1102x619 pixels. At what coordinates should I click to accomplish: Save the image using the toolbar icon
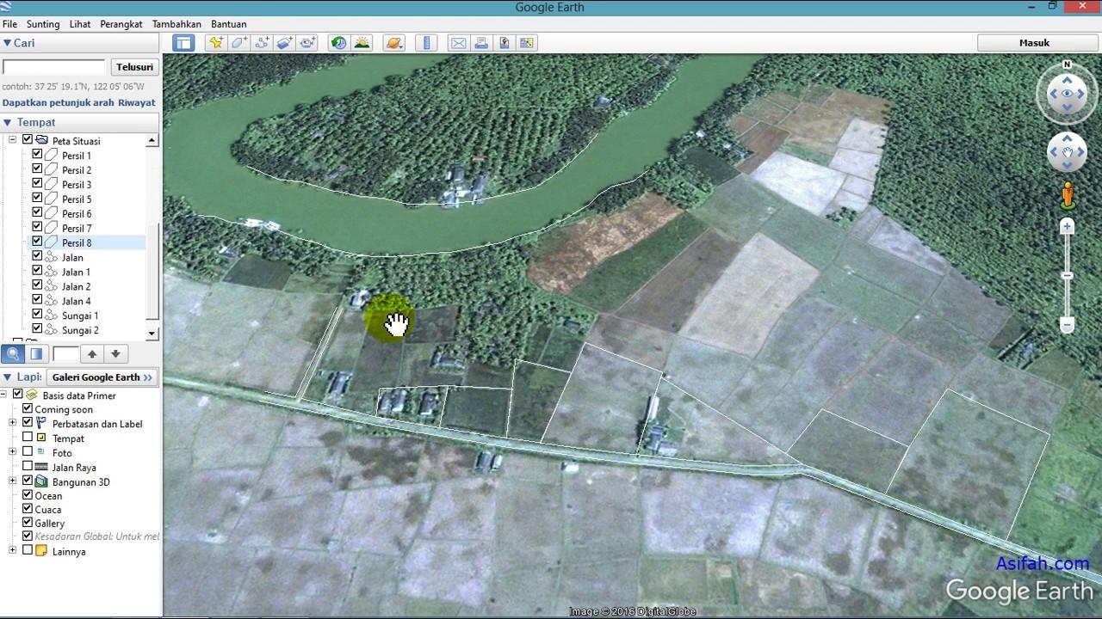click(505, 43)
